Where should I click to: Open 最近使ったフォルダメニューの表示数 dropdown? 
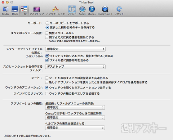(75, 107)
